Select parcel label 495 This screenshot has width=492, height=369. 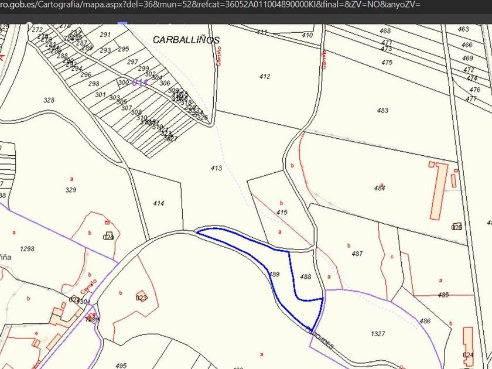tap(121, 365)
